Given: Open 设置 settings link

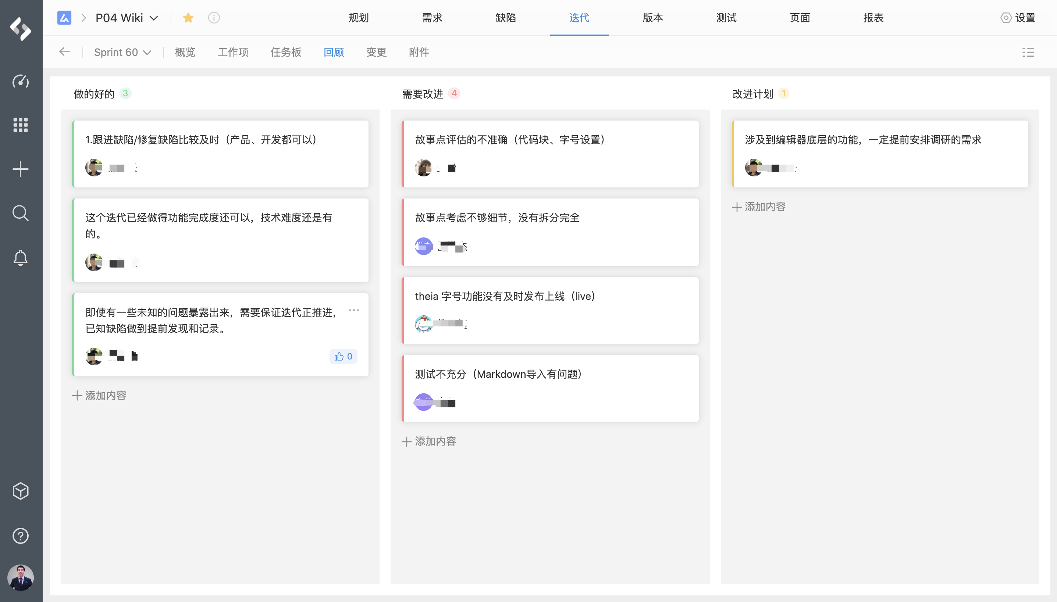Looking at the screenshot, I should 1018,18.
